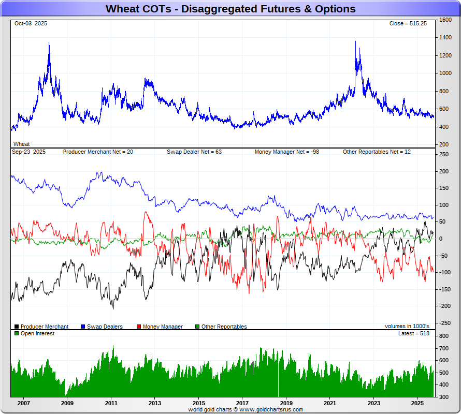
Task: Click the 2021 x-axis year label
Action: [329, 403]
